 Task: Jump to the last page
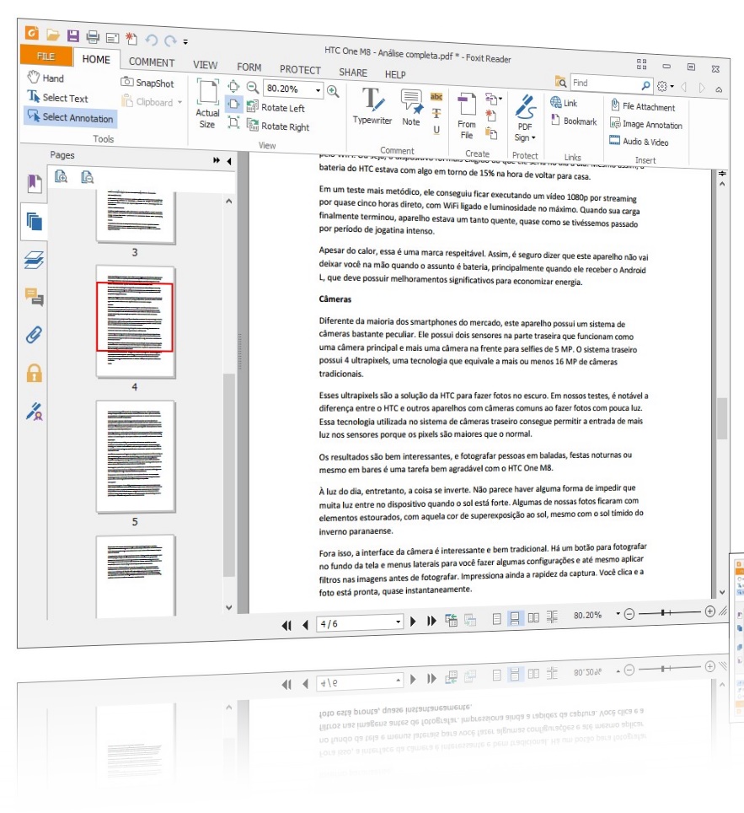[x=431, y=622]
